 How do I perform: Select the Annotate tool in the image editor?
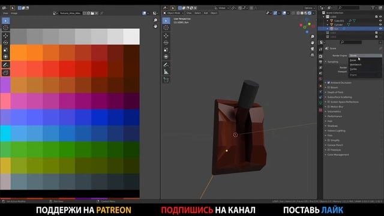(x=5, y=65)
